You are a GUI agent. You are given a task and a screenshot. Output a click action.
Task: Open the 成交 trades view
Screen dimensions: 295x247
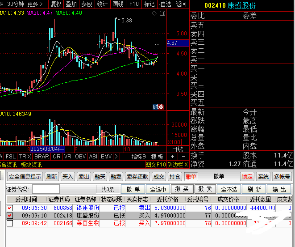pos(158,177)
